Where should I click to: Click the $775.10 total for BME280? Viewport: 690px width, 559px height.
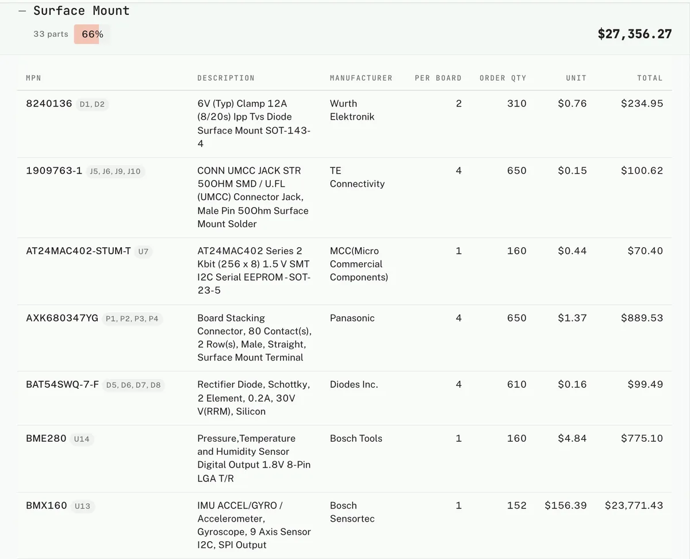pos(642,438)
